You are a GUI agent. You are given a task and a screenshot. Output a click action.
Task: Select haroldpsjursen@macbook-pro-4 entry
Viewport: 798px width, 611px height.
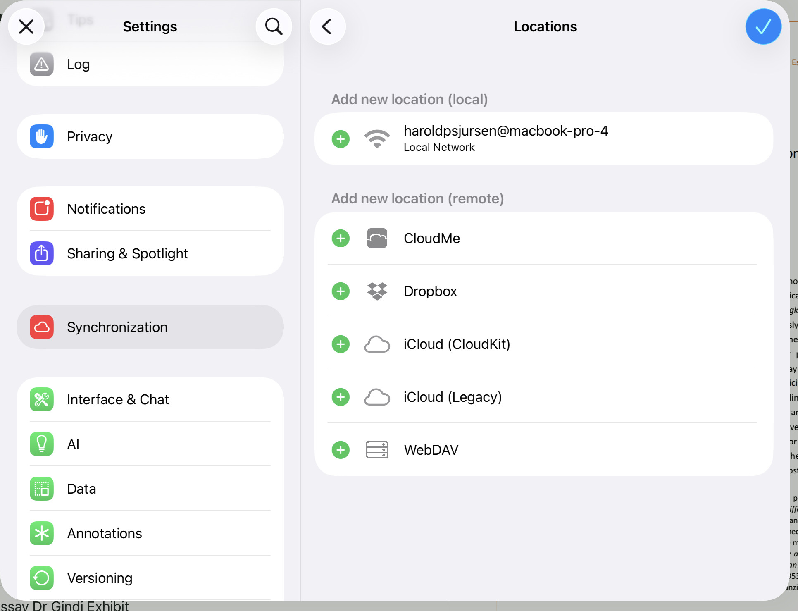pos(506,131)
